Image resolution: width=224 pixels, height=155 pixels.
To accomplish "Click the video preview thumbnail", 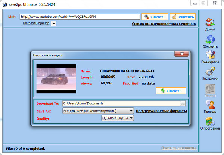I will pos(55,78).
